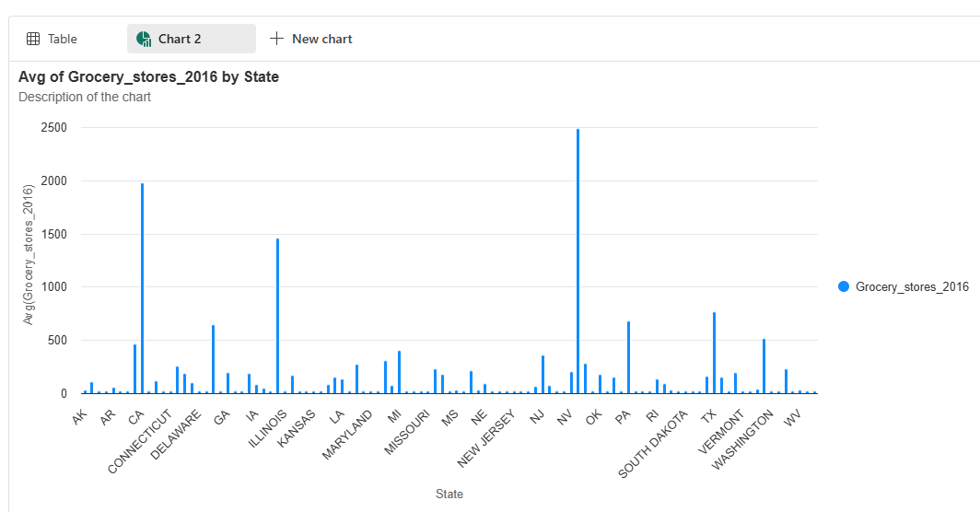Click the State x-axis title
This screenshot has width=980, height=512.
449,495
